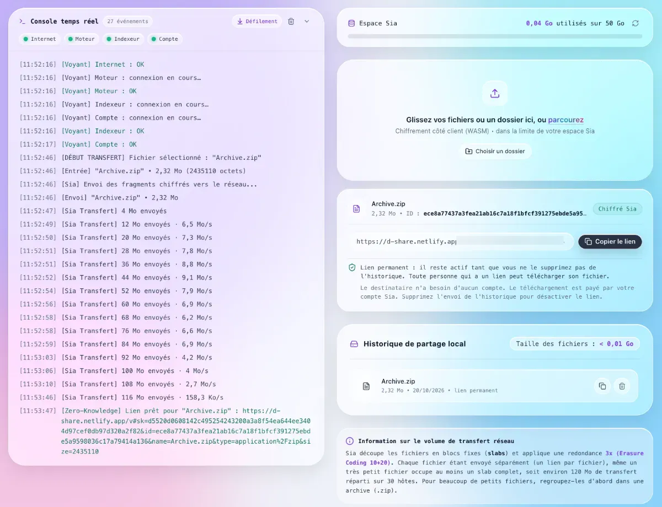Click Choisir un dossier button

tap(495, 151)
